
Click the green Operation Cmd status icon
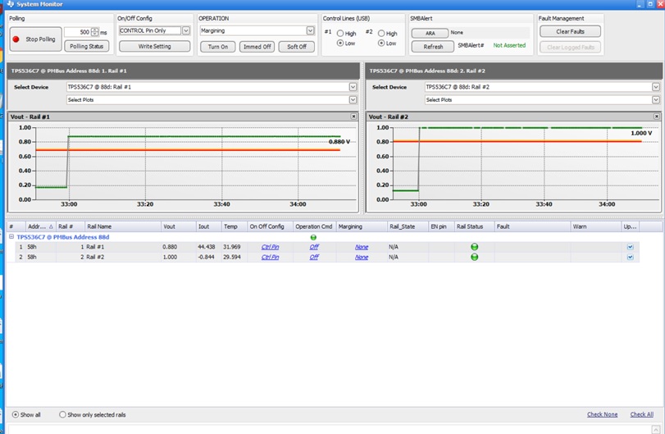pyautogui.click(x=313, y=237)
